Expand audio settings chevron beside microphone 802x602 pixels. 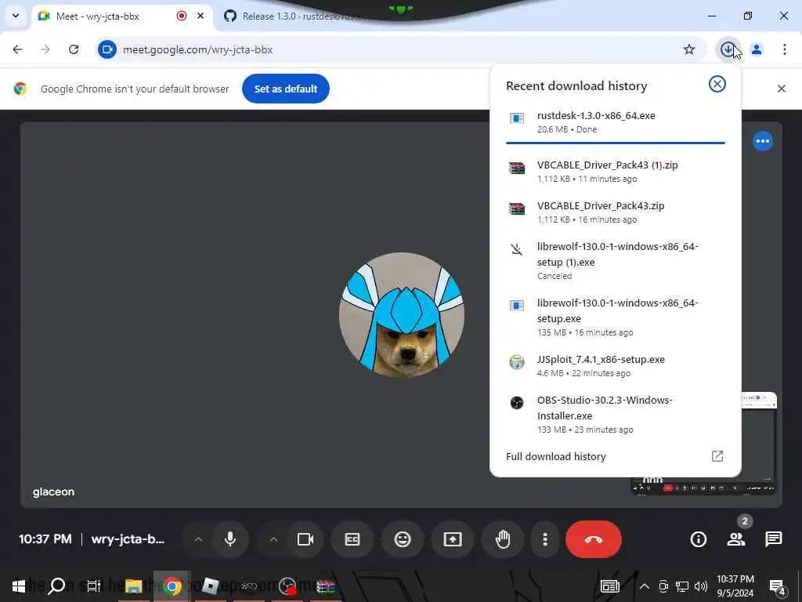(198, 539)
